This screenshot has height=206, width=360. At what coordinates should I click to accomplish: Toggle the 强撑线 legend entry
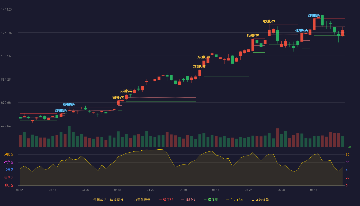211,200
